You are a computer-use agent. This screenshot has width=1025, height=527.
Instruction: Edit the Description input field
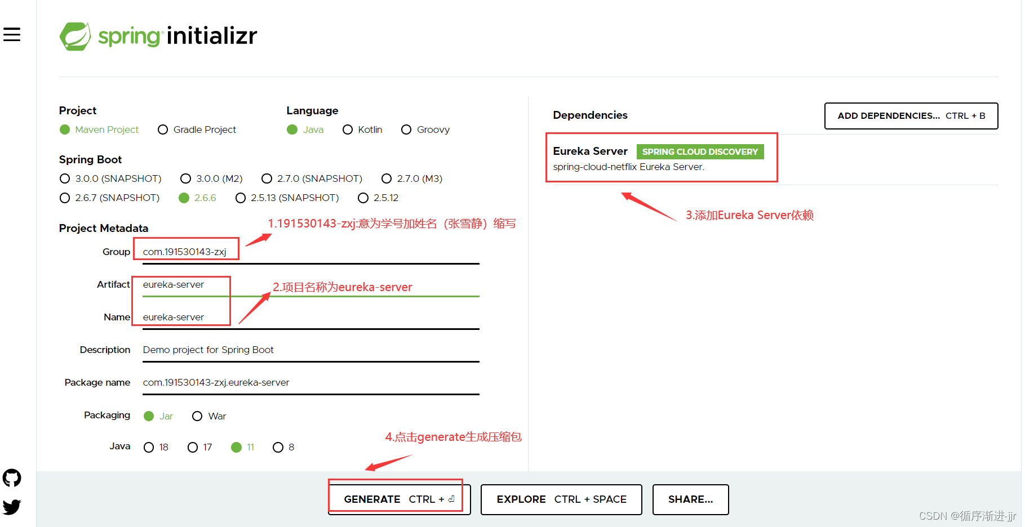[x=310, y=350]
